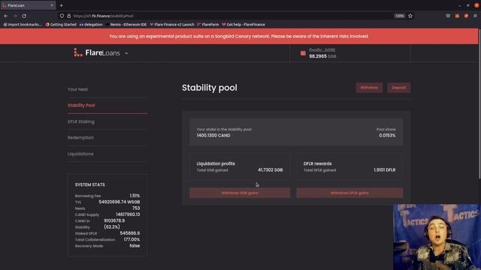This screenshot has height=270, width=481.
Task: Open Liquidations sidebar item
Action: [80, 154]
